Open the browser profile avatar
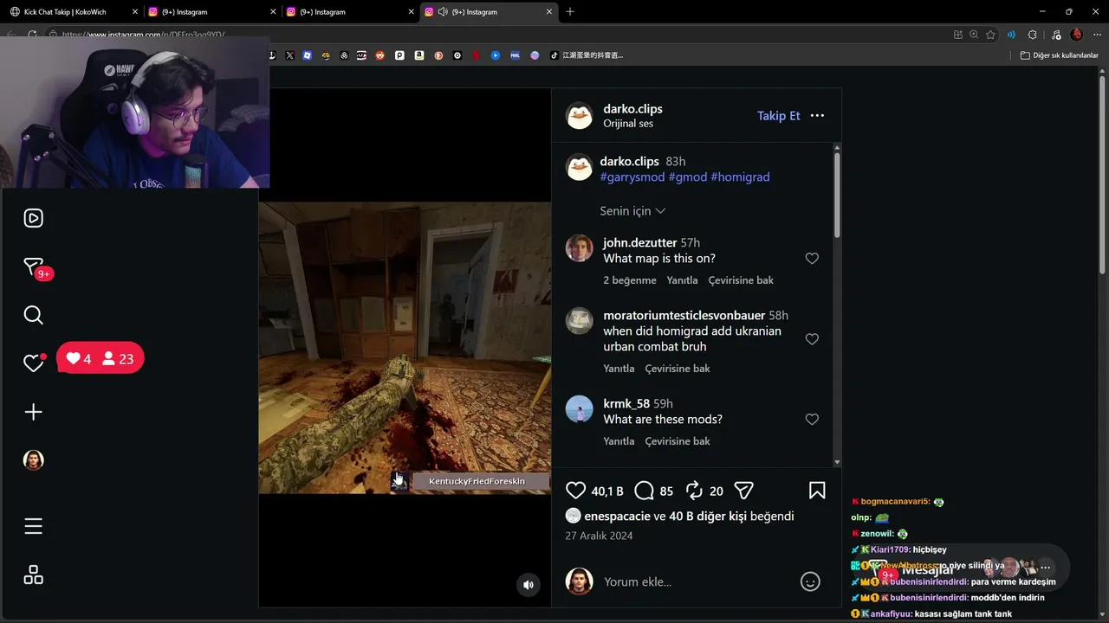This screenshot has width=1109, height=623. (x=1077, y=35)
